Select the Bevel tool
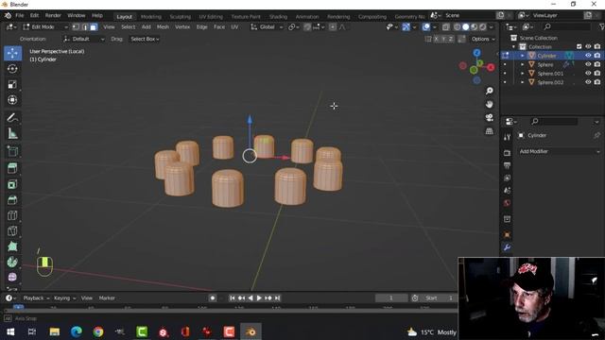Viewport: 605px width, 340px height. pos(12,200)
